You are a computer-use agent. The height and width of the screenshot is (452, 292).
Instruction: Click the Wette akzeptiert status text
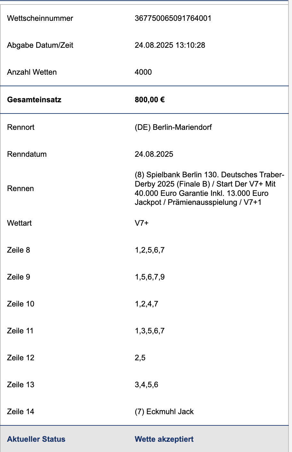[164, 439]
